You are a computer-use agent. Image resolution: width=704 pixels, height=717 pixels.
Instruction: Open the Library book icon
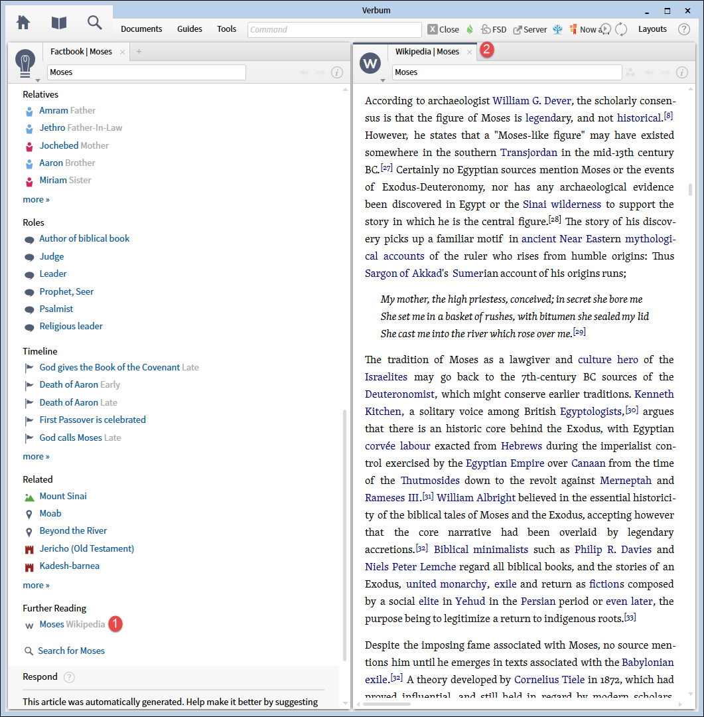pos(59,23)
